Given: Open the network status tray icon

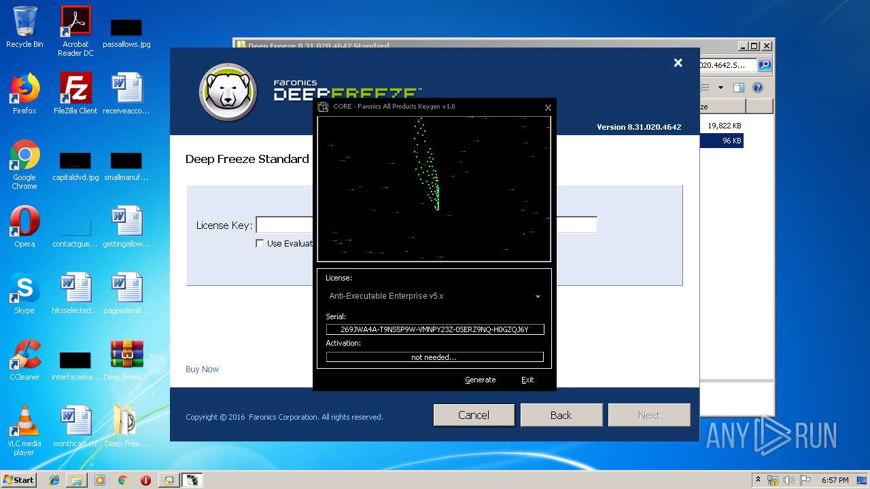Looking at the screenshot, I should point(773,480).
